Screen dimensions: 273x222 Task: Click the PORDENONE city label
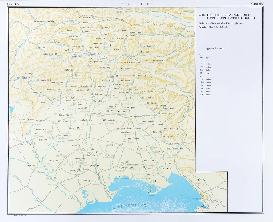coord(62,138)
